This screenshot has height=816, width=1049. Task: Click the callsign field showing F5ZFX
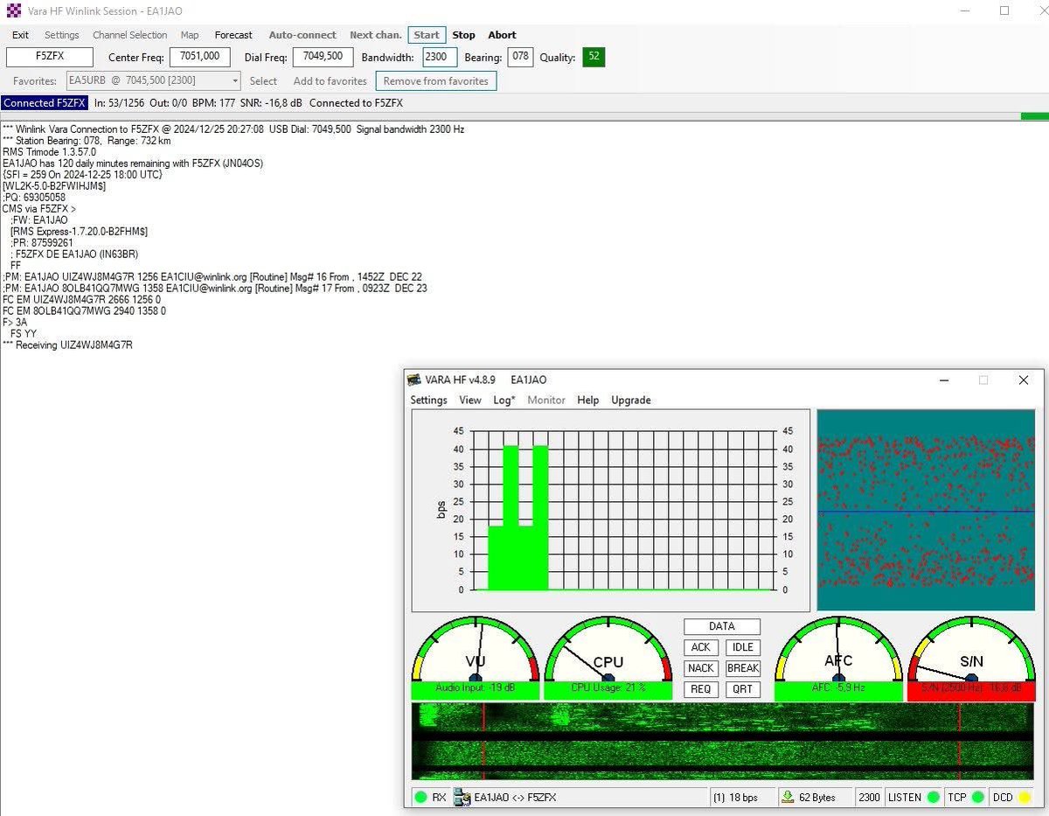pyautogui.click(x=50, y=57)
